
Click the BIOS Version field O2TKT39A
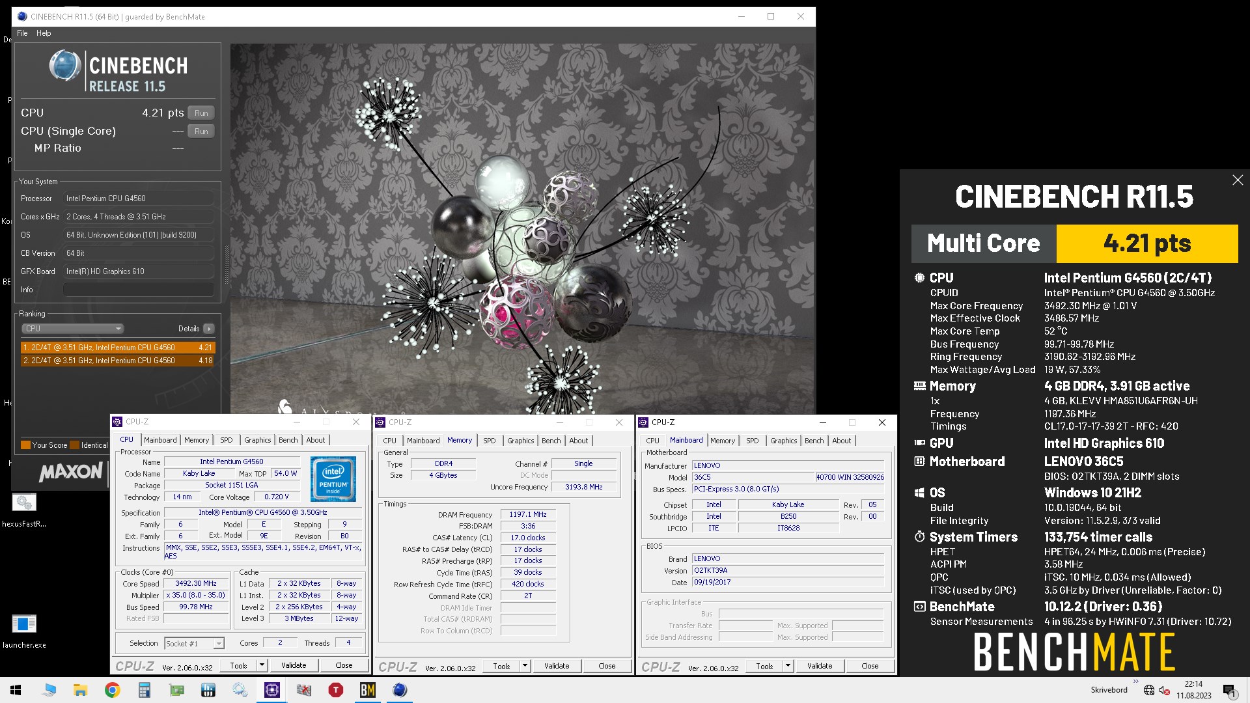click(x=788, y=570)
